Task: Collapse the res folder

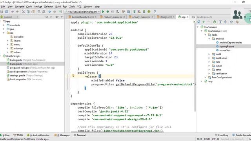Action: (x=4, y=33)
